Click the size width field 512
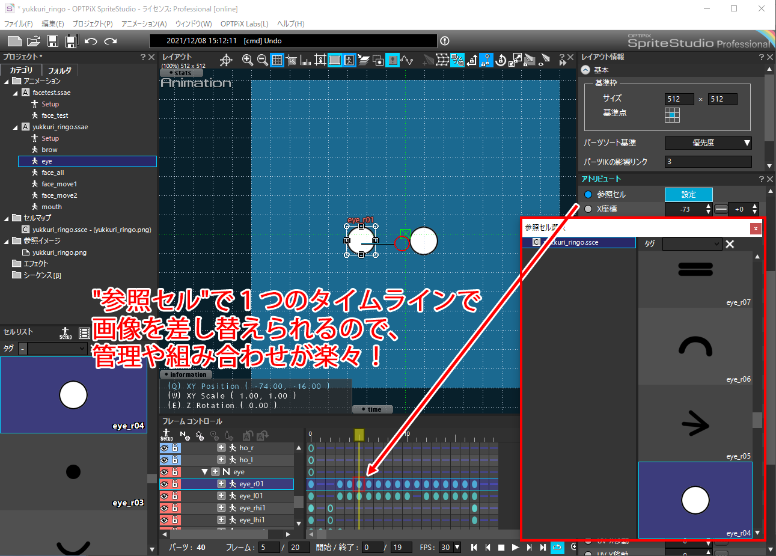The height and width of the screenshot is (556, 776). click(679, 99)
